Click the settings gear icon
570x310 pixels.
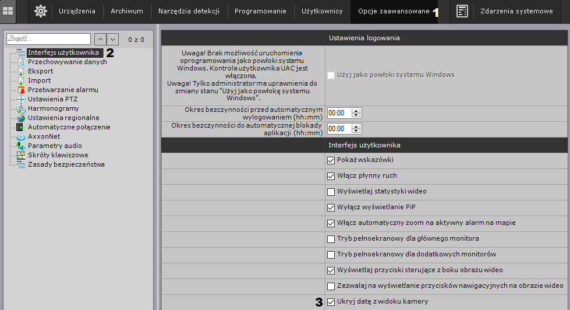[x=40, y=11]
